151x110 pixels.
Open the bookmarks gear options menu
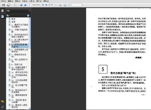8,15
